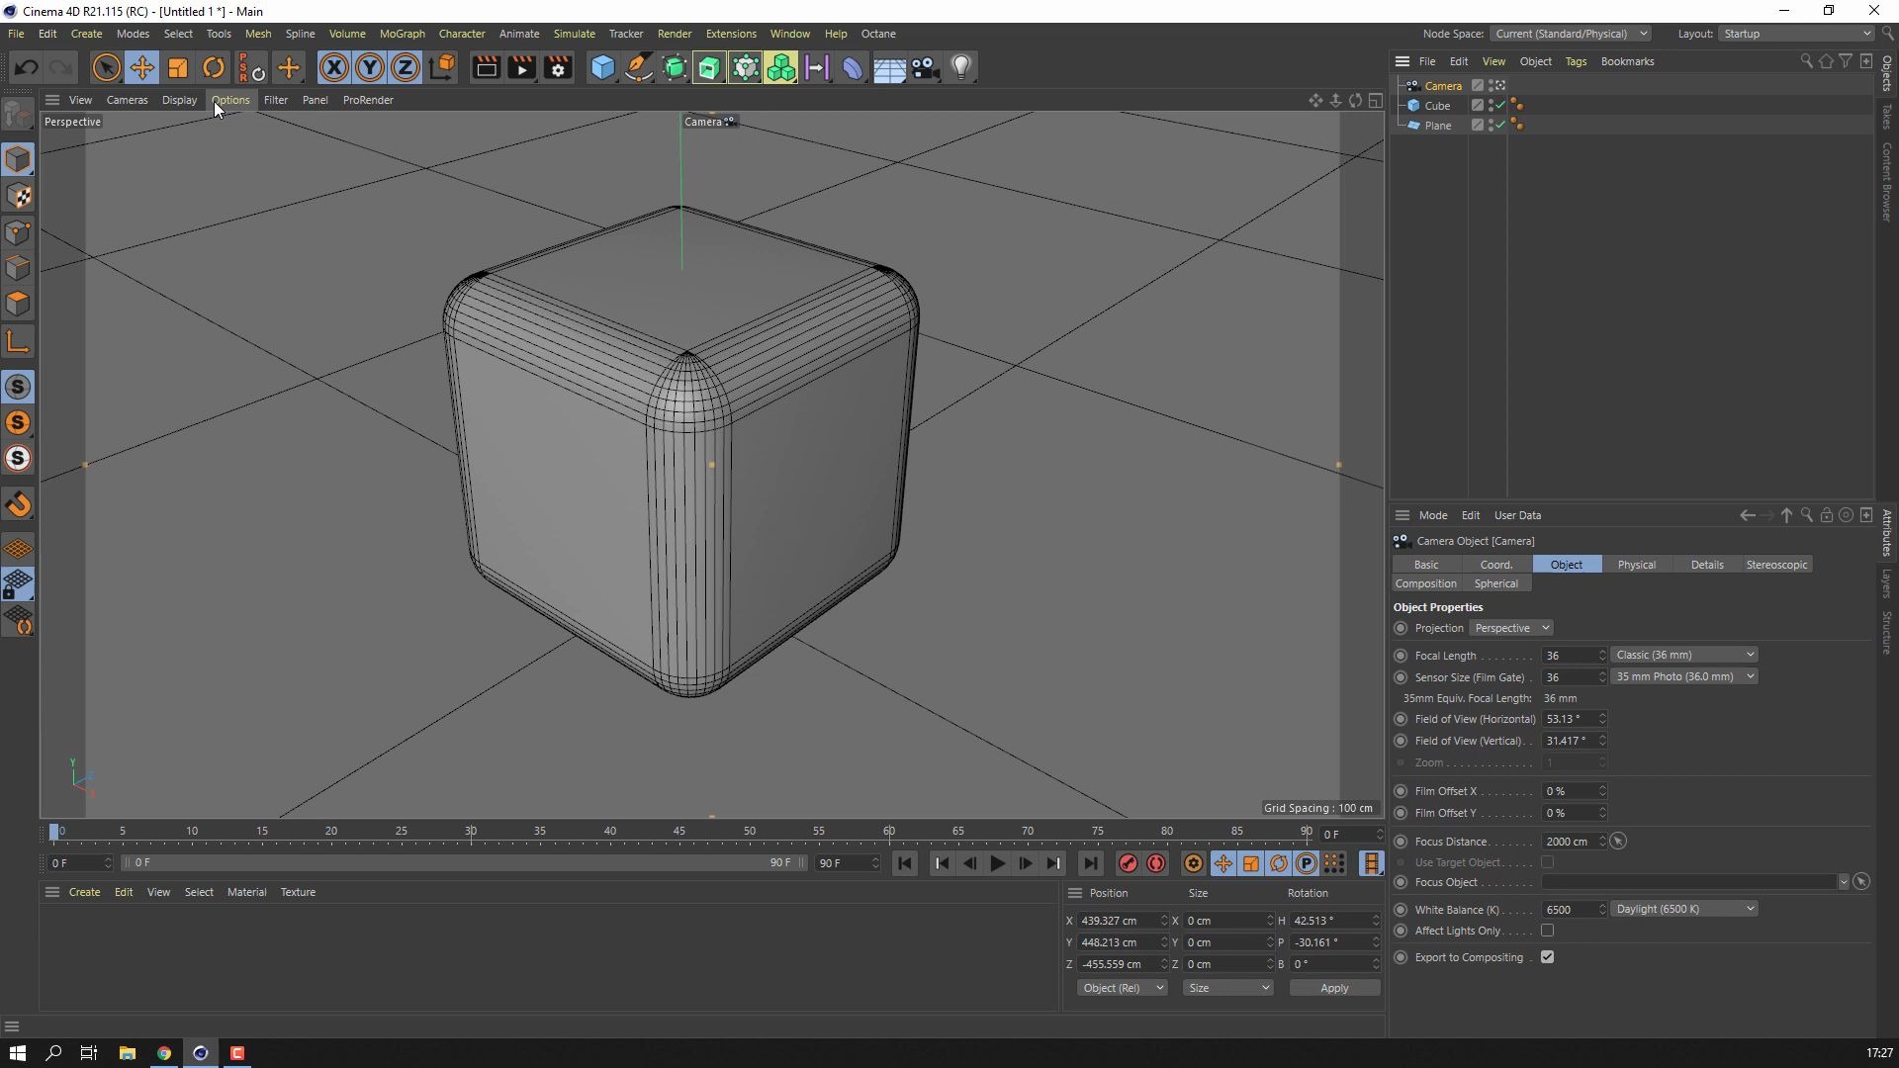Add a Light object with the bulb icon
Screen dimensions: 1899x1068
(961, 67)
